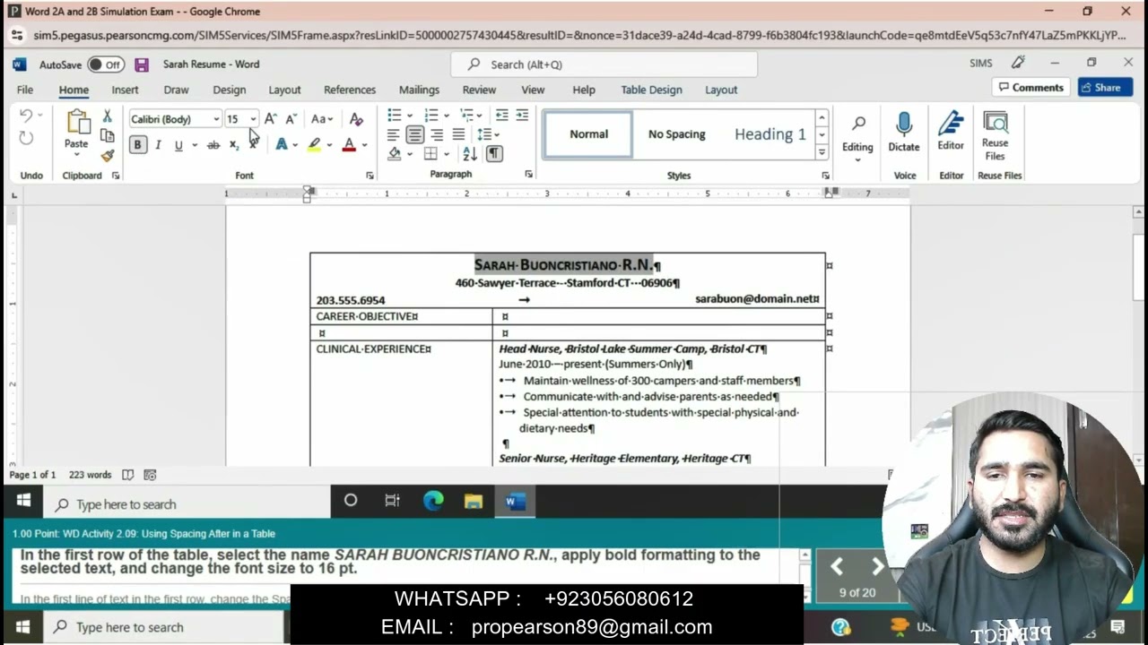Toggle Italic formatting

158,145
